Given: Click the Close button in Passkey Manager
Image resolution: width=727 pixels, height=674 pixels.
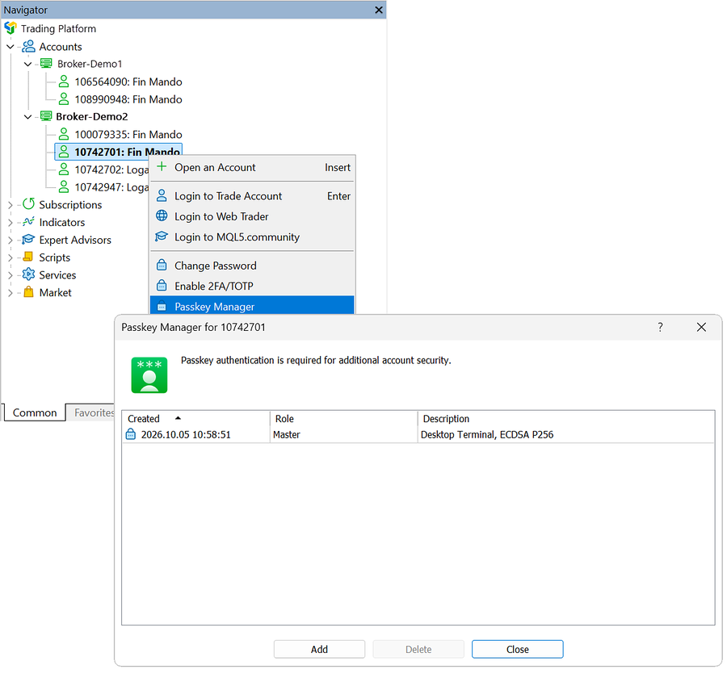Looking at the screenshot, I should click(x=518, y=649).
